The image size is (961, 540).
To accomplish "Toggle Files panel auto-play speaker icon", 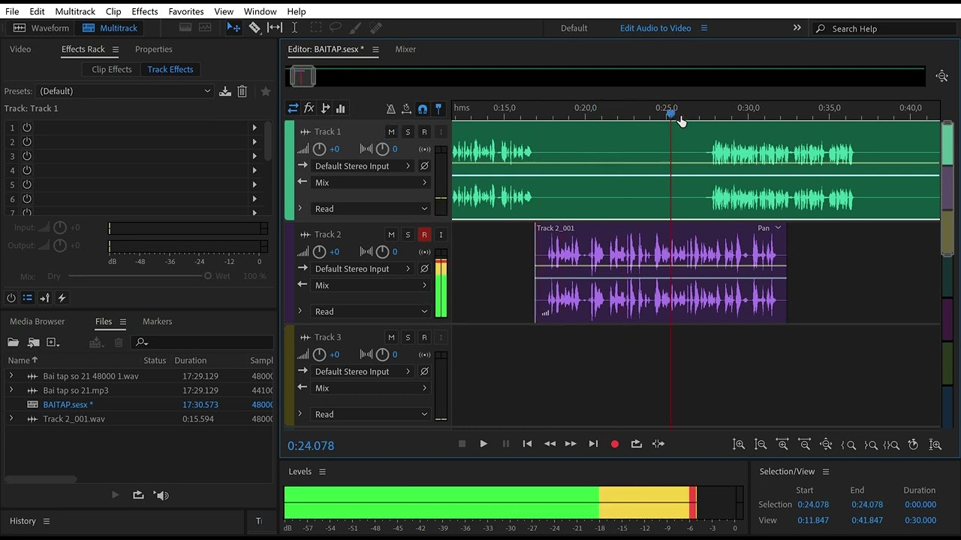I will (161, 495).
